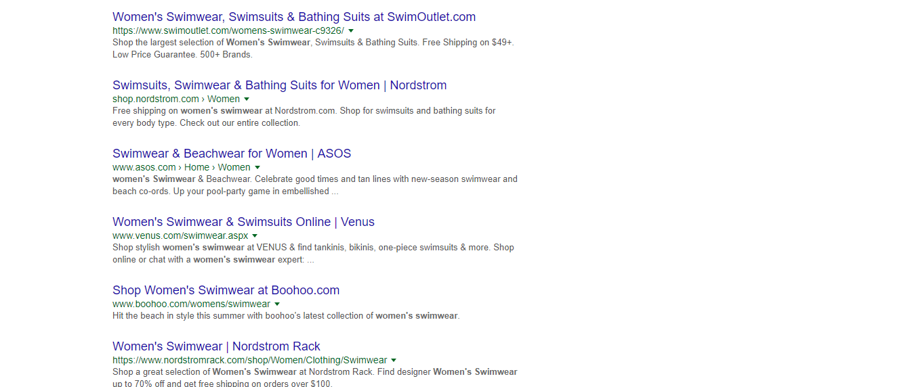The width and height of the screenshot is (914, 387).
Task: Click the nordstromrack.com green URL text
Action: coord(249,360)
